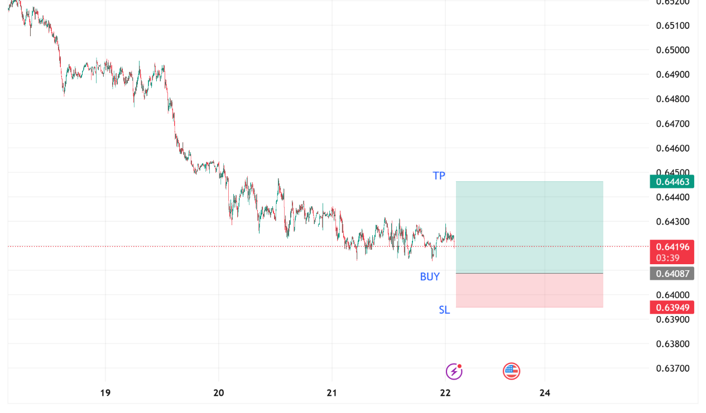Click date label 19 on time axis
The image size is (706, 413).
(x=105, y=393)
